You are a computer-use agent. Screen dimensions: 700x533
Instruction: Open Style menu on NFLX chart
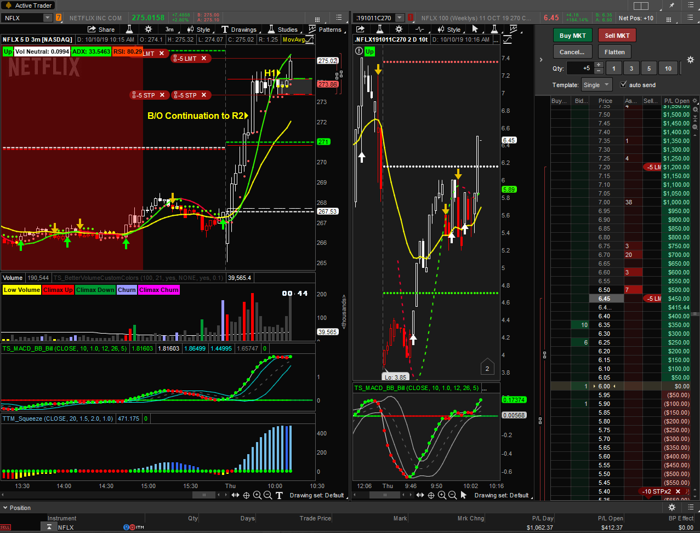pyautogui.click(x=198, y=30)
